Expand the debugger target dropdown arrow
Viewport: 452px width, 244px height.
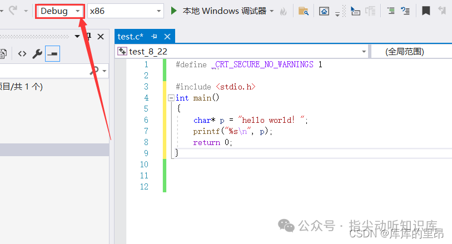(272, 11)
